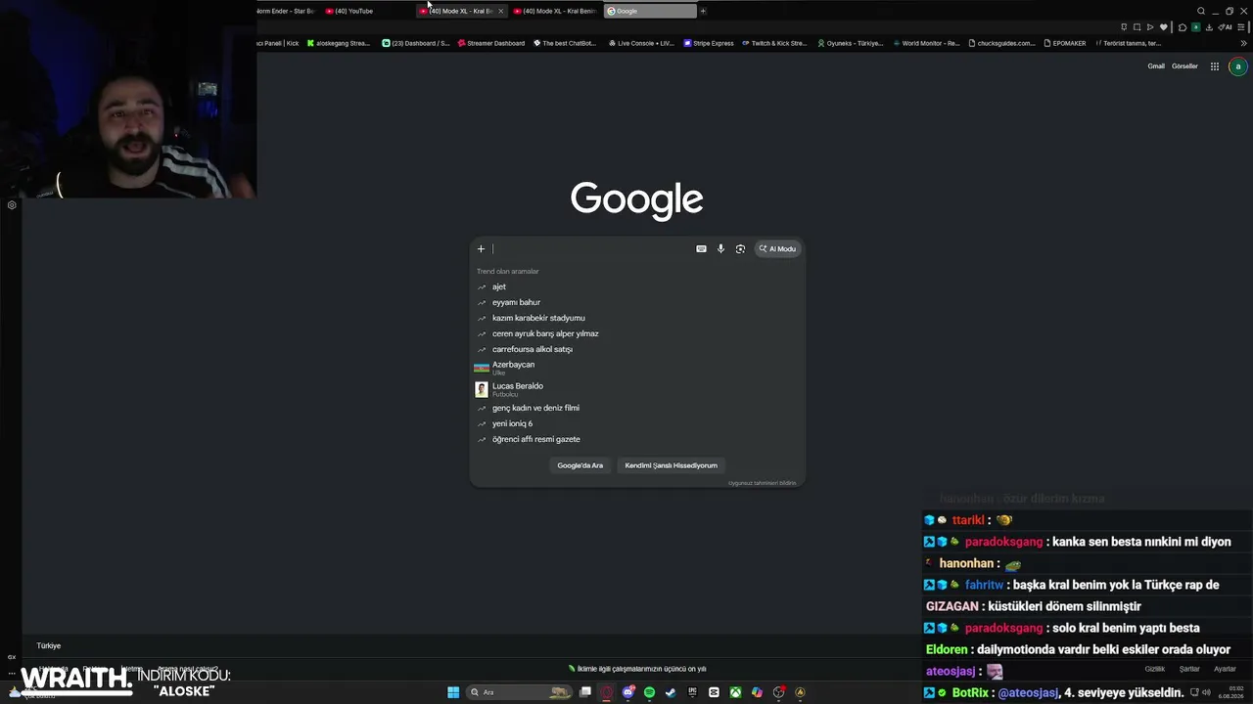Select the Lucas Beraldo suggestion

point(637,389)
